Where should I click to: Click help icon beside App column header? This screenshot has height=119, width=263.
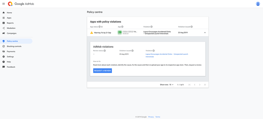(x=122, y=27)
